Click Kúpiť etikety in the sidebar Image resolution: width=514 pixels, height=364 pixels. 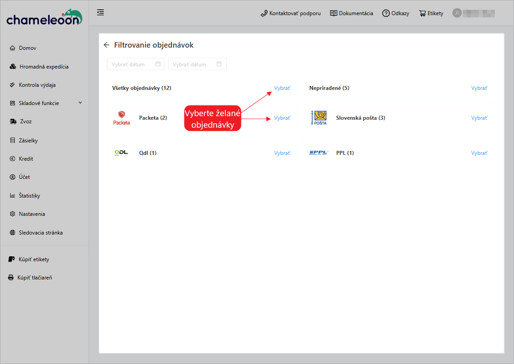tap(34, 259)
